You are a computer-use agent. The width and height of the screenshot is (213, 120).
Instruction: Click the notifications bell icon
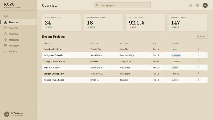pos(190,5)
